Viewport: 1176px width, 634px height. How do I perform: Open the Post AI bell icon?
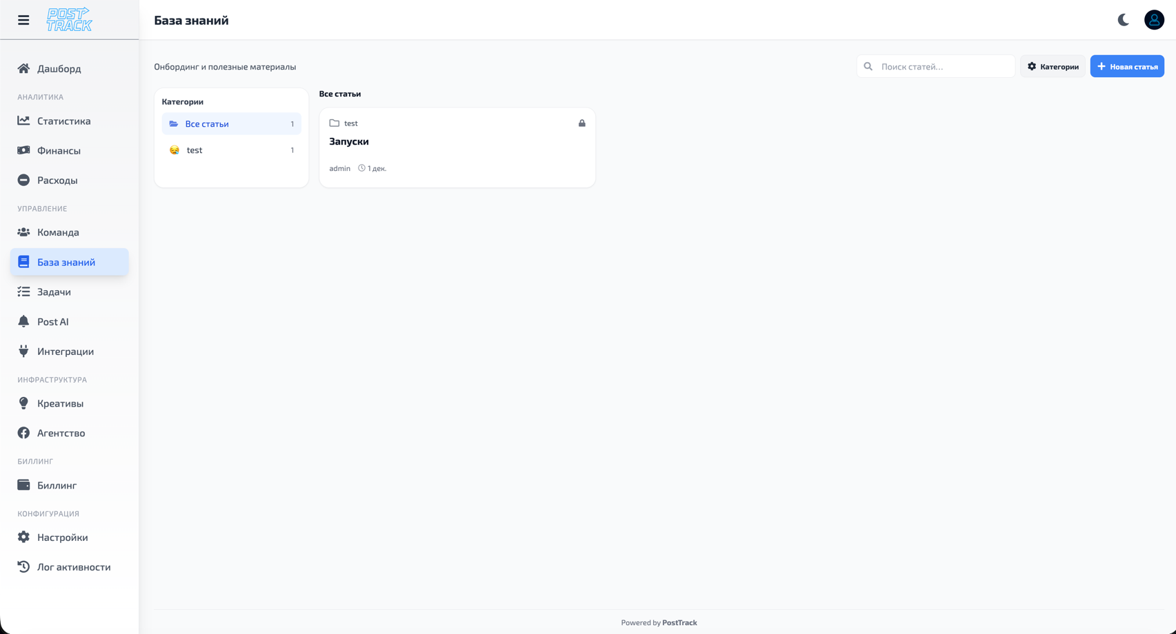(23, 321)
